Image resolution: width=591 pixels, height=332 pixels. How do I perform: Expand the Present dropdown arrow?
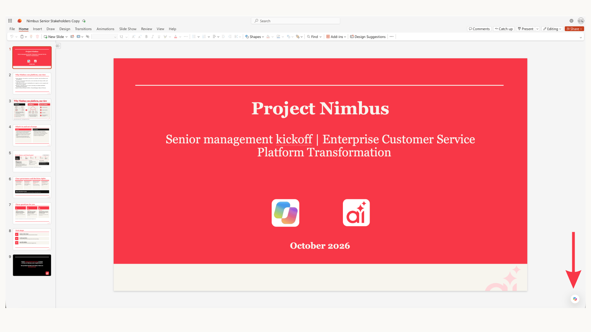click(x=537, y=29)
